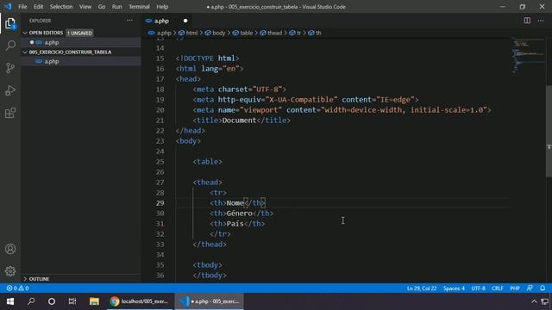Click line number 25 in gutter
This screenshot has height=310, width=552.
160,162
